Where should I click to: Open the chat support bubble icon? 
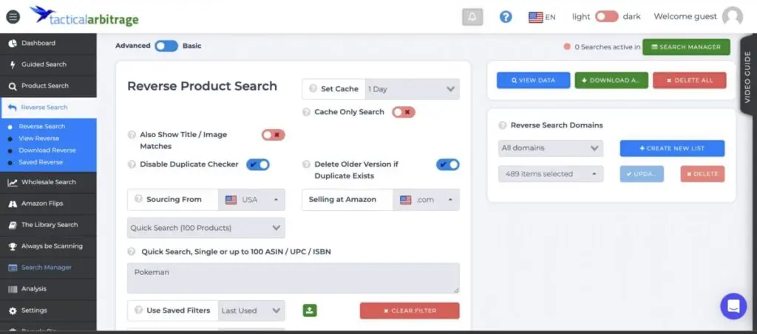tap(733, 306)
